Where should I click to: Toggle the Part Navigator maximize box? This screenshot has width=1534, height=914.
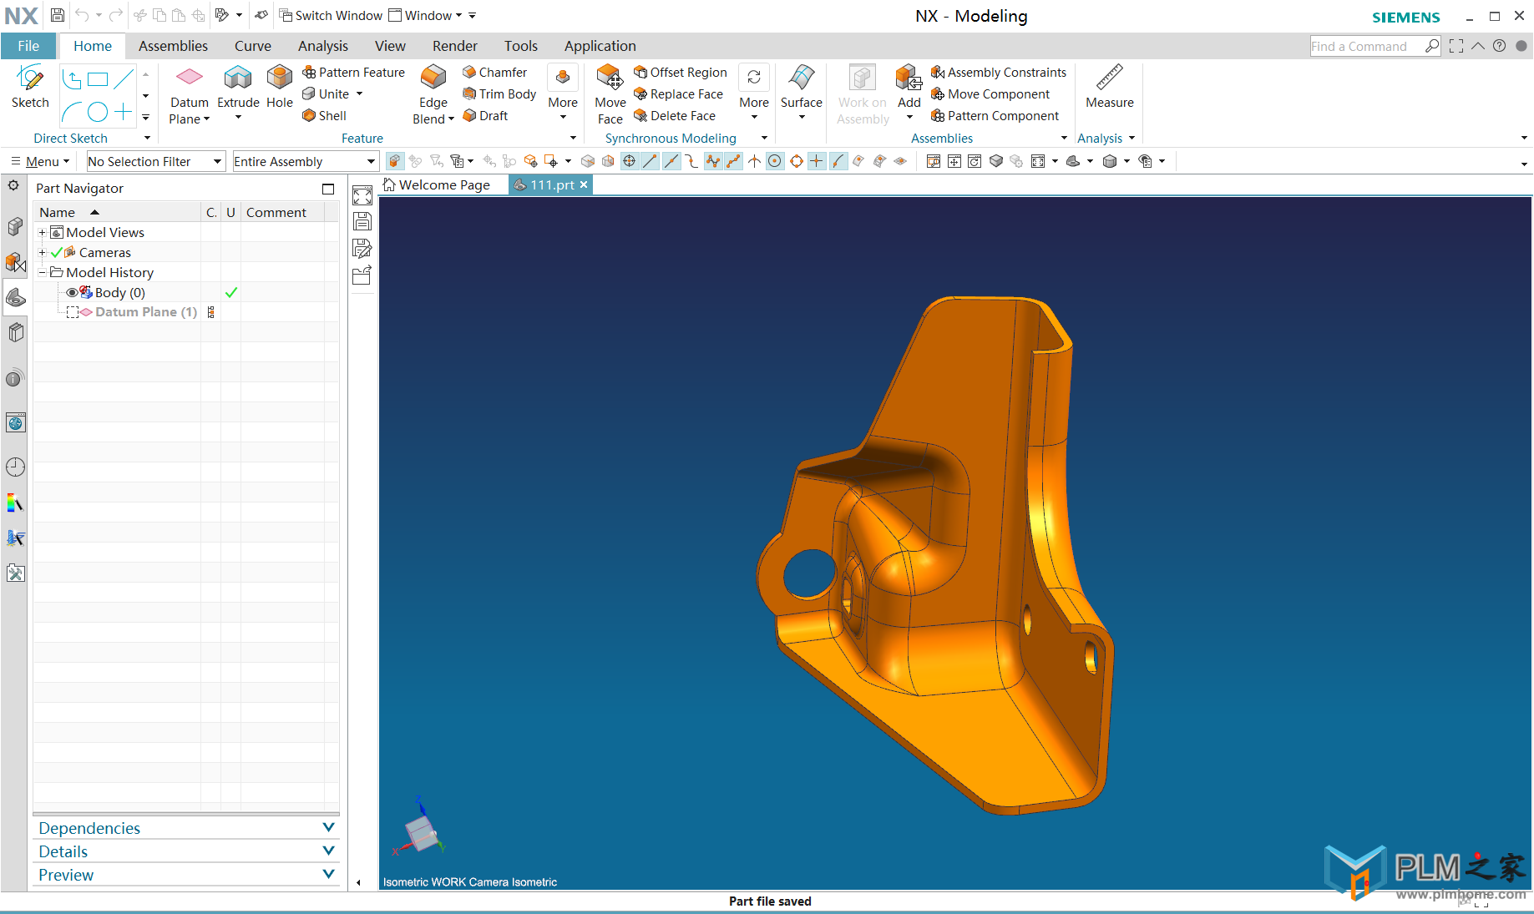pos(328,189)
